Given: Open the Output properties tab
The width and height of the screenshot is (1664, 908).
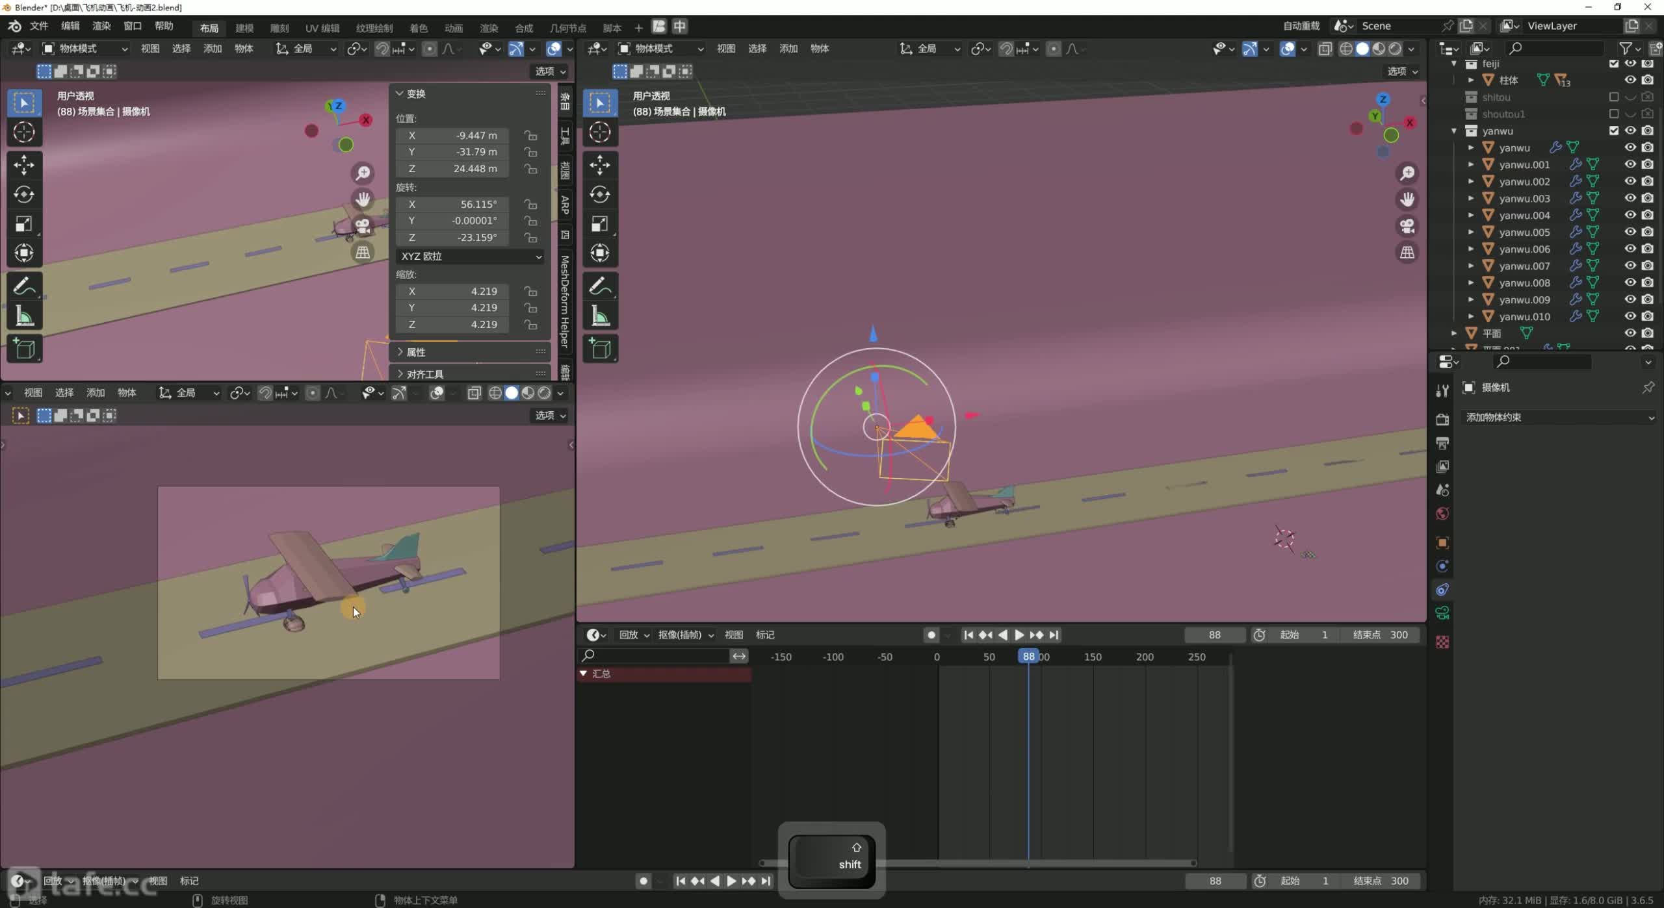Looking at the screenshot, I should pyautogui.click(x=1442, y=444).
